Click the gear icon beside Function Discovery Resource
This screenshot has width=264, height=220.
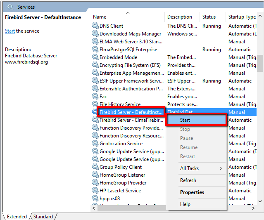click(x=95, y=135)
